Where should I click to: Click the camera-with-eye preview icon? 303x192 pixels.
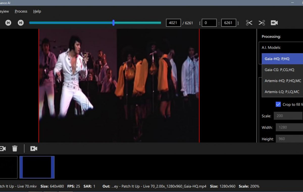click(x=274, y=23)
